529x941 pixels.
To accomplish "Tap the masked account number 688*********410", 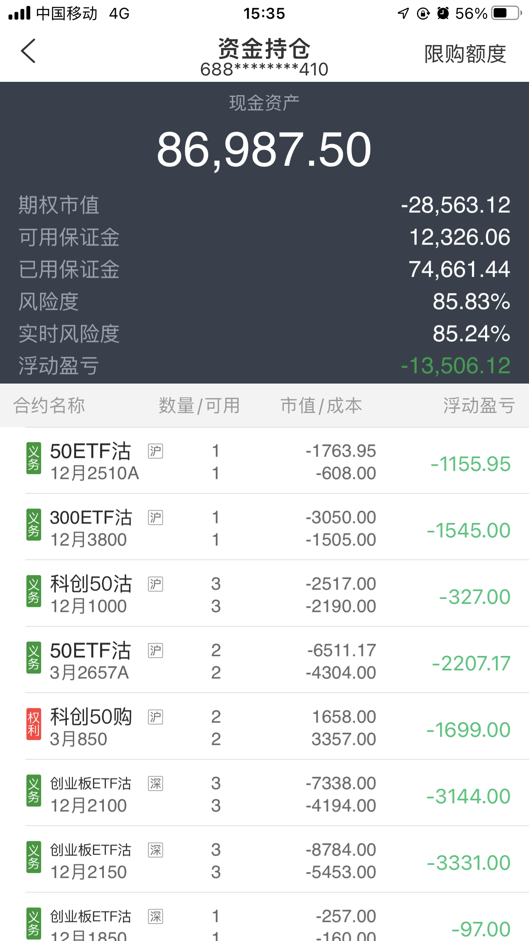I will point(264,69).
